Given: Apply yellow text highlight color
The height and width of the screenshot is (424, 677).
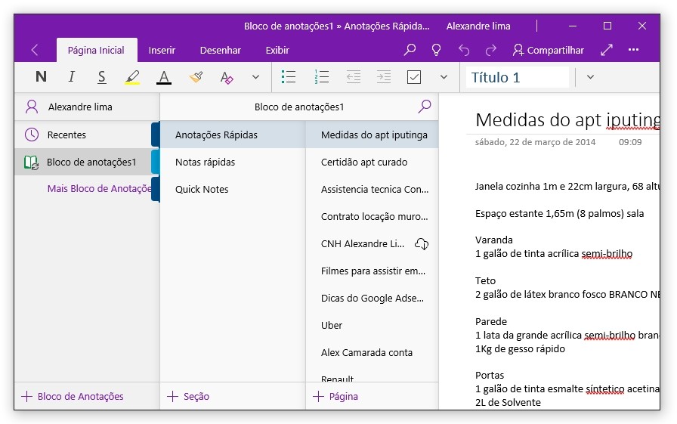Looking at the screenshot, I should 132,77.
